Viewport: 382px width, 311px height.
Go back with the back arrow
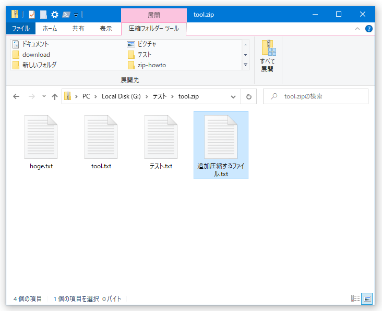pyautogui.click(x=16, y=96)
